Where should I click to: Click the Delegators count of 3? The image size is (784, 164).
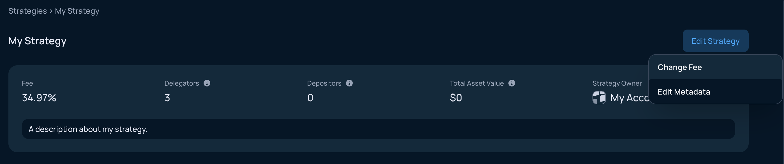click(167, 98)
